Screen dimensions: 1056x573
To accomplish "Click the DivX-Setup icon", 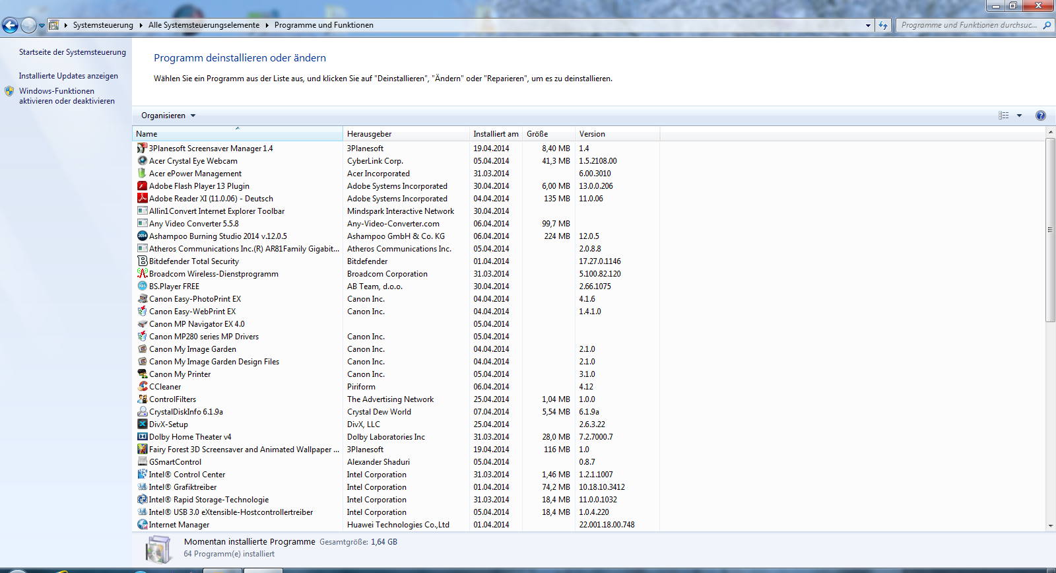I will (142, 424).
